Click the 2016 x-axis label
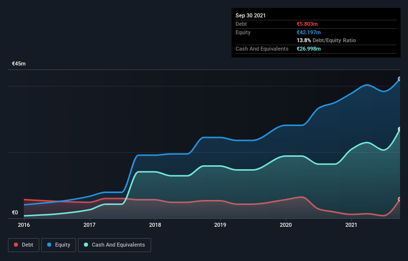 (24, 225)
